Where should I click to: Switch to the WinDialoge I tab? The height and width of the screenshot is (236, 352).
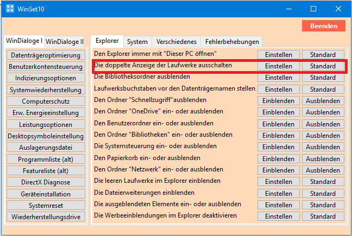(x=24, y=41)
